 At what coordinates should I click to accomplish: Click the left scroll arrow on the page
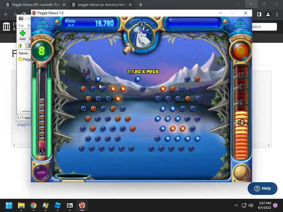pyautogui.click(x=14, y=145)
